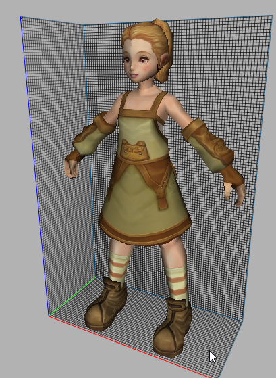
Task: Click the boot beside the green axis
Action: click(x=106, y=304)
